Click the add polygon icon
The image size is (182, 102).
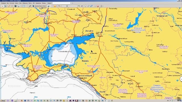91,6
